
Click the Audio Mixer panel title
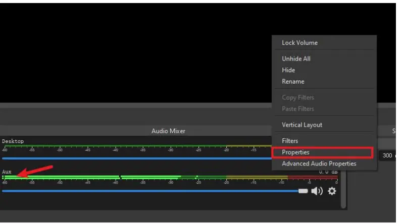[168, 131]
